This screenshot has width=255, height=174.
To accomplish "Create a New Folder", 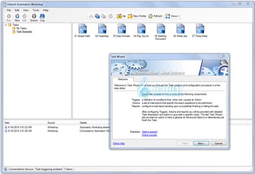I will pos(137,16).
